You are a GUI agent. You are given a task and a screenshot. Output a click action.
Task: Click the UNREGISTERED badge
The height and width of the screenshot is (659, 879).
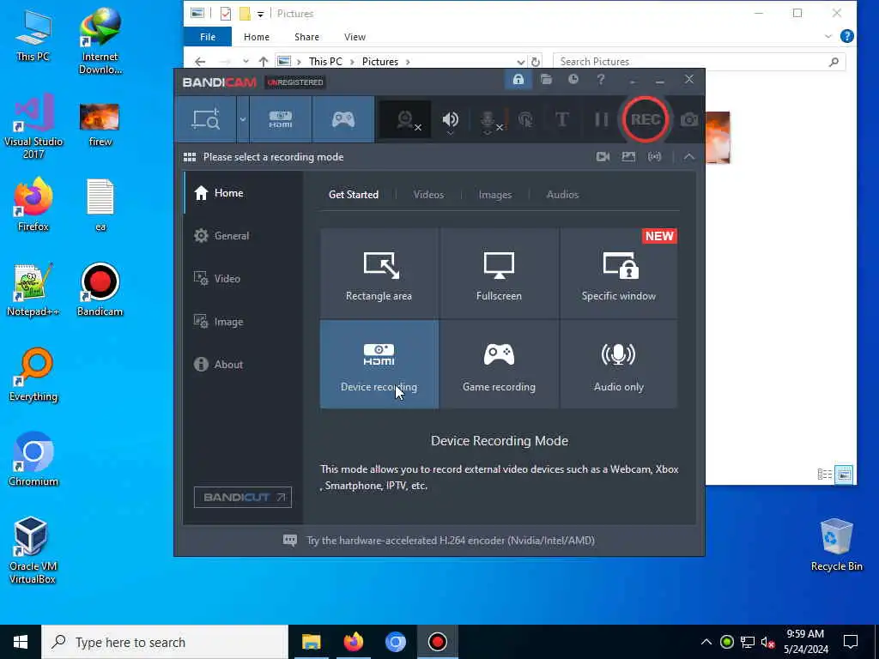[295, 82]
